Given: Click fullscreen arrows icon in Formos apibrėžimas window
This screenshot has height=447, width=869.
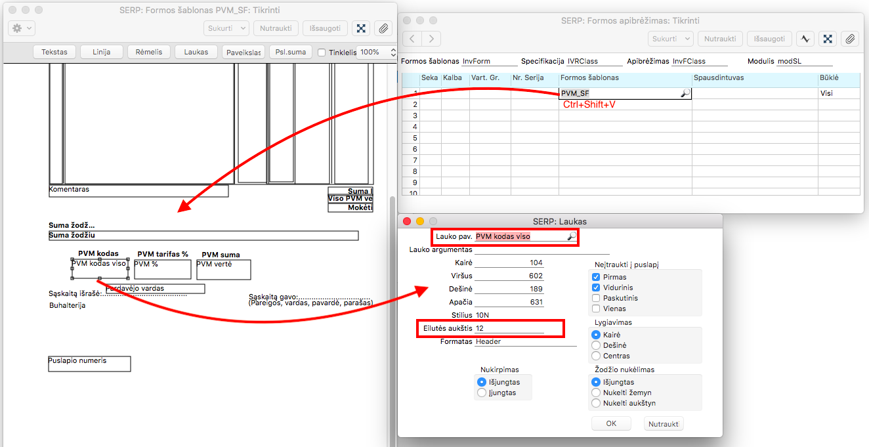Looking at the screenshot, I should [828, 39].
